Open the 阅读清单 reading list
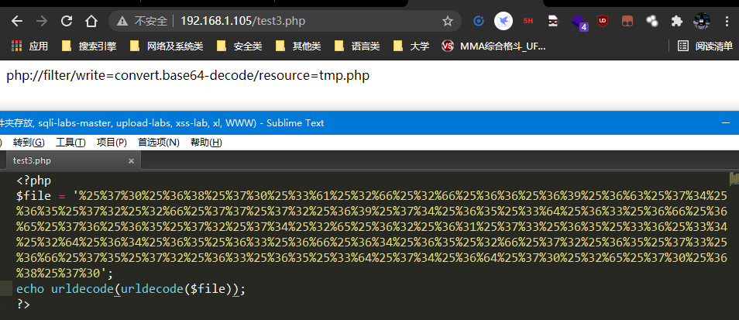Screen dimensions: 739x320 point(705,46)
